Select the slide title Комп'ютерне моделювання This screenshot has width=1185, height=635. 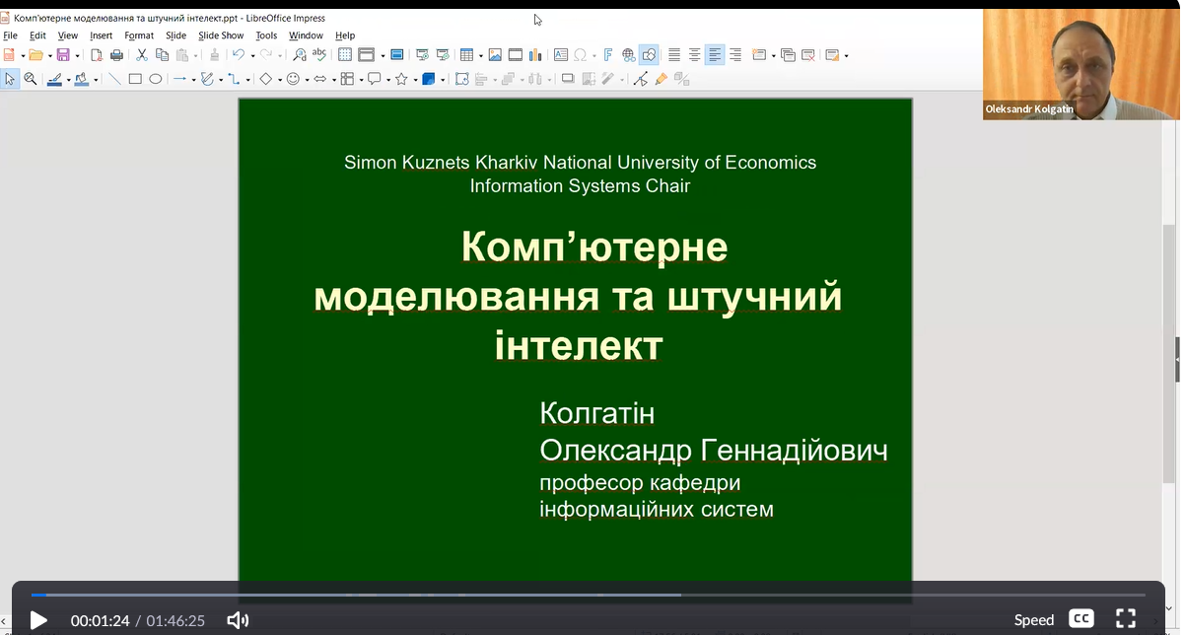click(x=579, y=296)
